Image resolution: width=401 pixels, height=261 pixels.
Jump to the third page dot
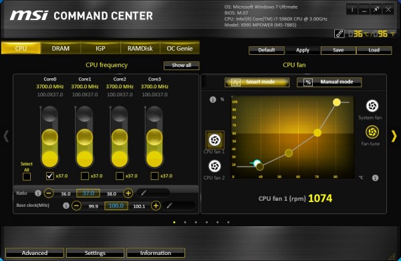coord(196,222)
